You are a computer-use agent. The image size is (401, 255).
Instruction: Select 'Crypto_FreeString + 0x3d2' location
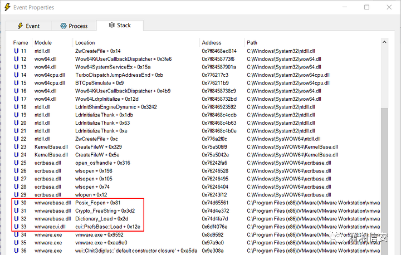coord(105,210)
